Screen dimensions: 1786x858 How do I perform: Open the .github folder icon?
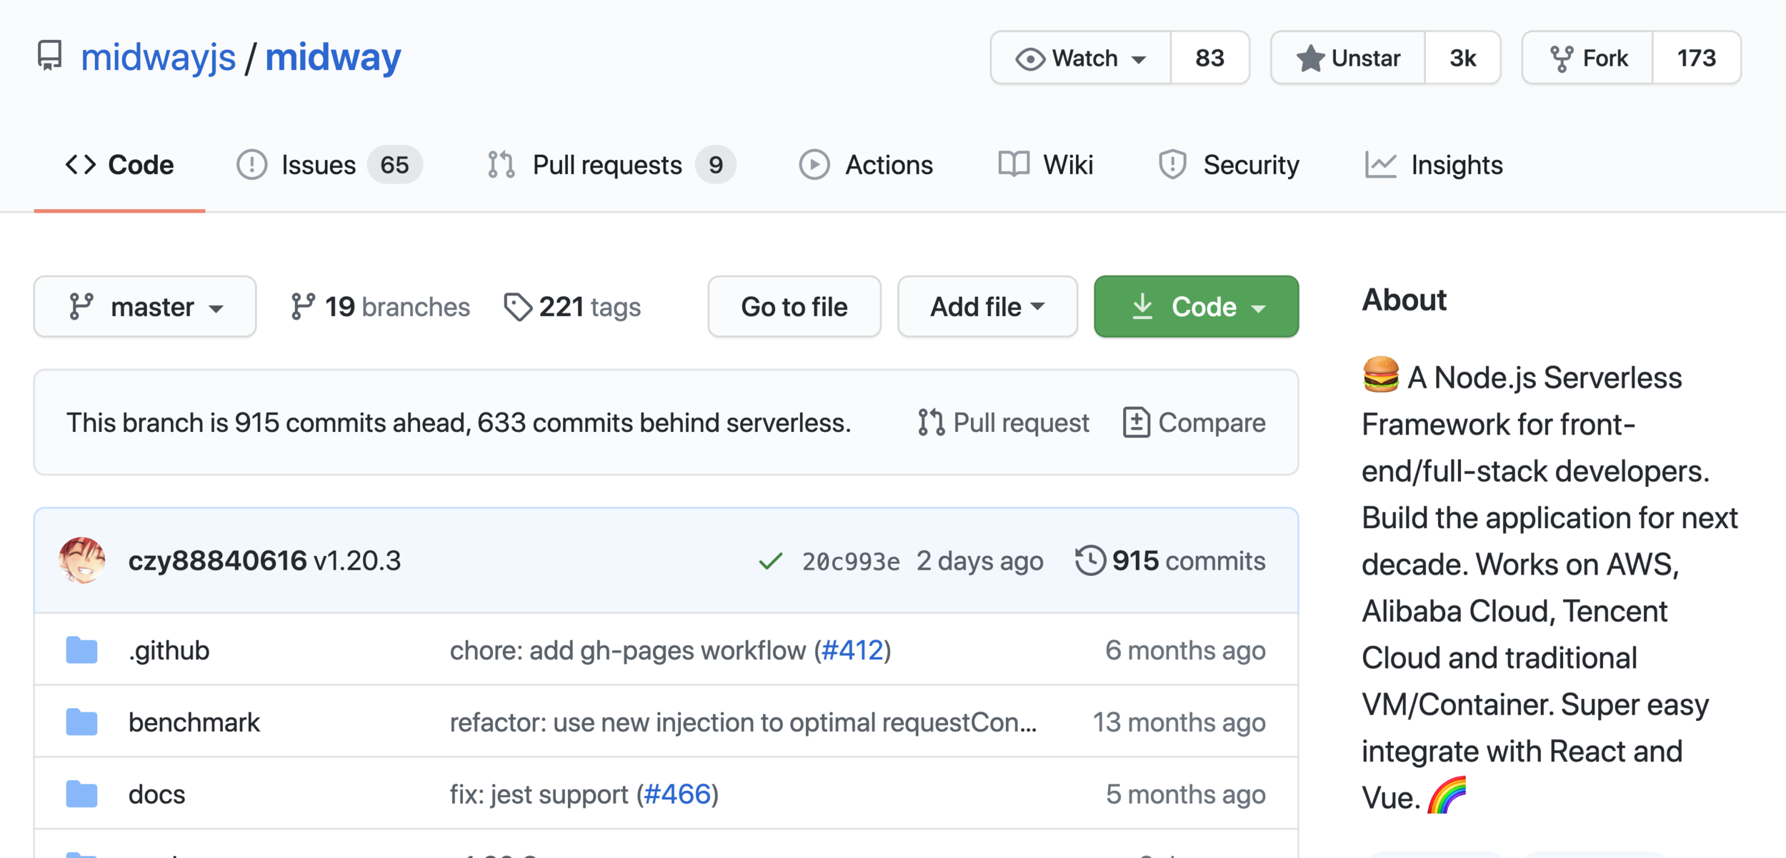coord(81,650)
